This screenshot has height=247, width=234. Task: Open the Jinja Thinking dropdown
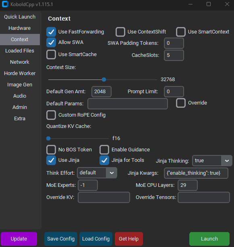(212, 161)
